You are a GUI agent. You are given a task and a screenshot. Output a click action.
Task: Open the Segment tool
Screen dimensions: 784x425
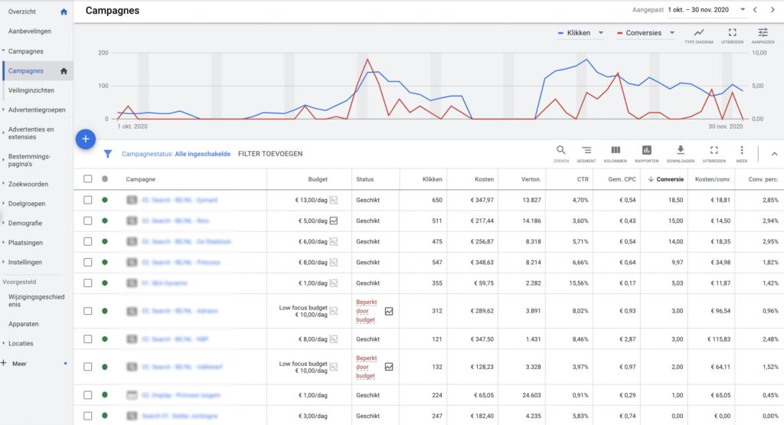pyautogui.click(x=586, y=153)
